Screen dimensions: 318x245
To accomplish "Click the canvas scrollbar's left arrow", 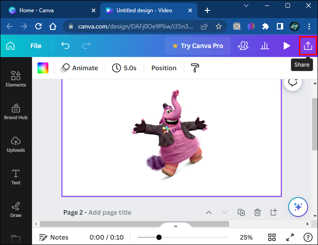I will [x=36, y=224].
